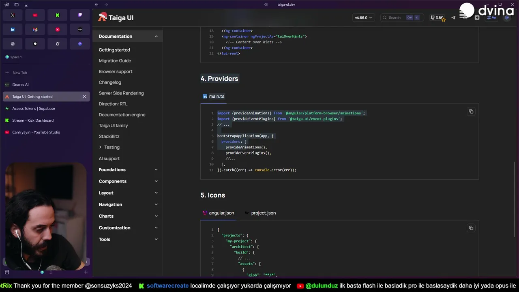Switch to Doares AI browser tab
Screen dimensions: 519x292
(46, 85)
